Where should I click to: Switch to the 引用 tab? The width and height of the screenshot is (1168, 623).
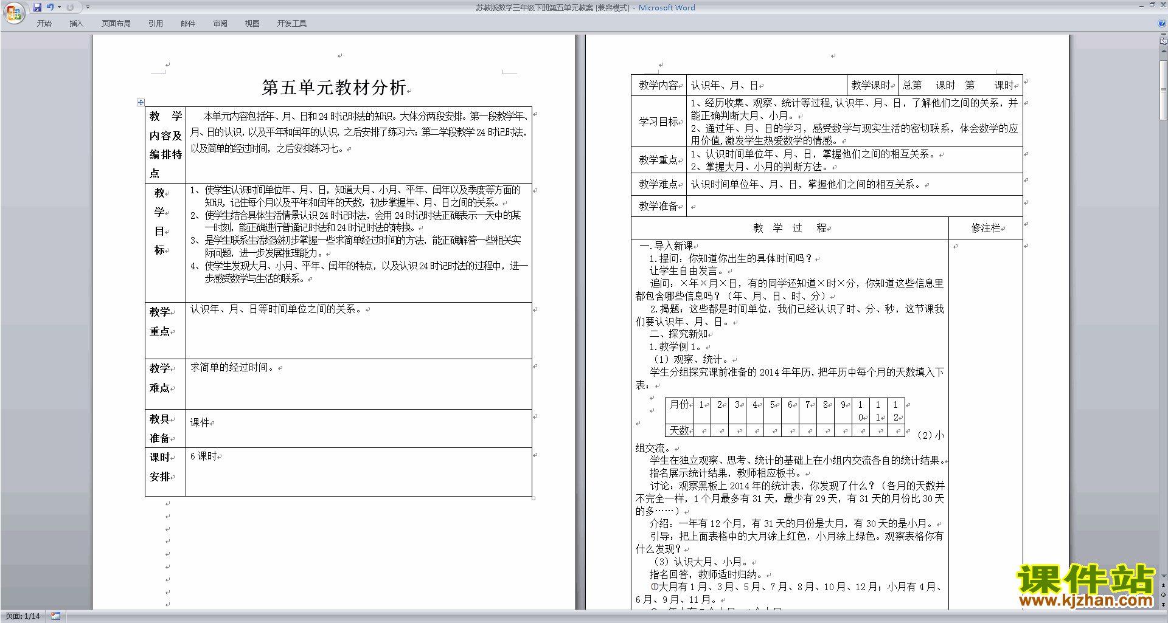156,24
